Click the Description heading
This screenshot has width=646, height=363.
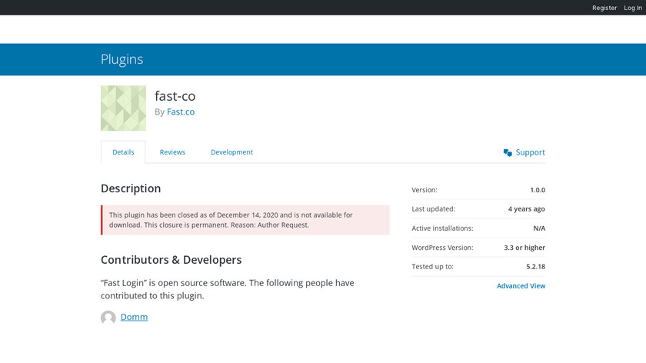[131, 188]
